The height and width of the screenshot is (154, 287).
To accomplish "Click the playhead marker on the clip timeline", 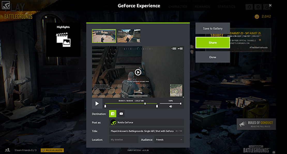I will point(145,104).
